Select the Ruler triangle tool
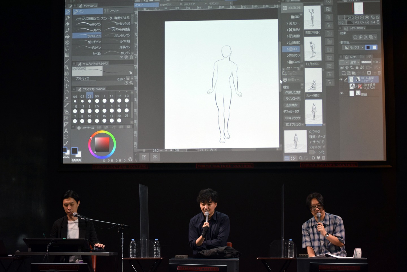 pos(66,124)
